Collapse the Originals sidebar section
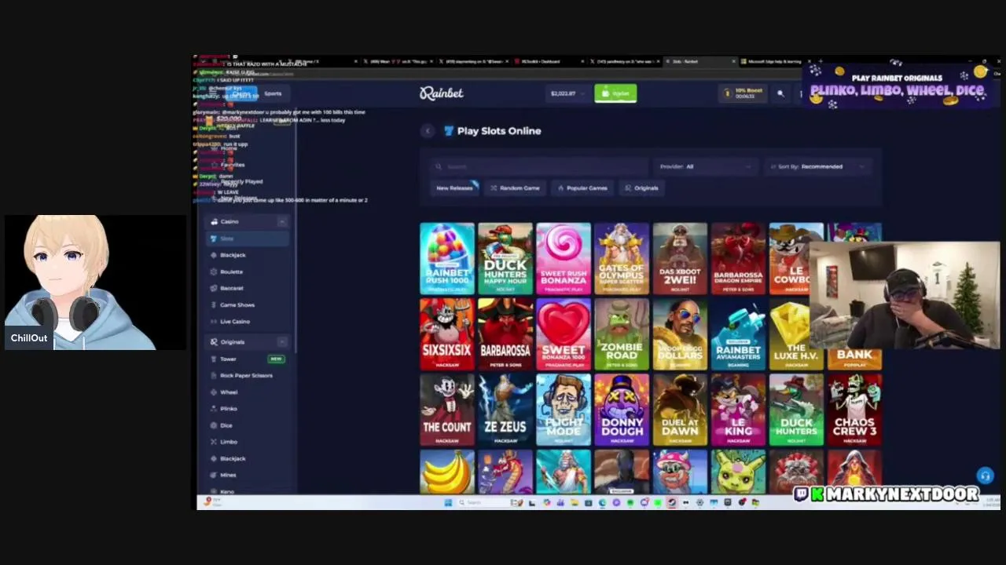The width and height of the screenshot is (1006, 565). pyautogui.click(x=282, y=341)
